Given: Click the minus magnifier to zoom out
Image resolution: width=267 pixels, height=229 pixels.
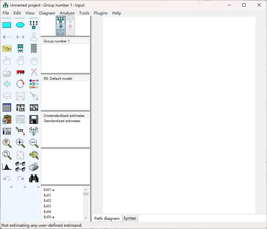Looking at the screenshot, I should tap(34, 143).
